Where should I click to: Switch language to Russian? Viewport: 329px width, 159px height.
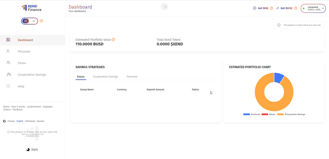(x=41, y=121)
